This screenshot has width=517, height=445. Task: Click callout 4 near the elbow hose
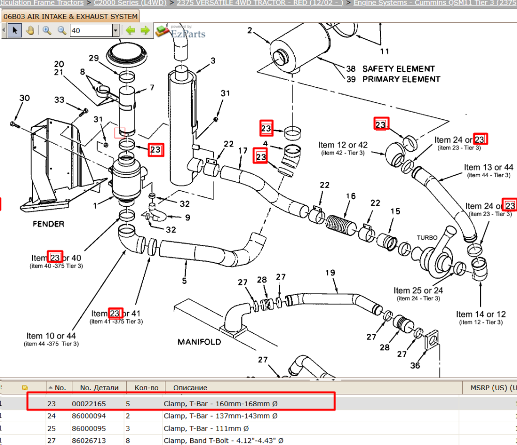(x=265, y=143)
